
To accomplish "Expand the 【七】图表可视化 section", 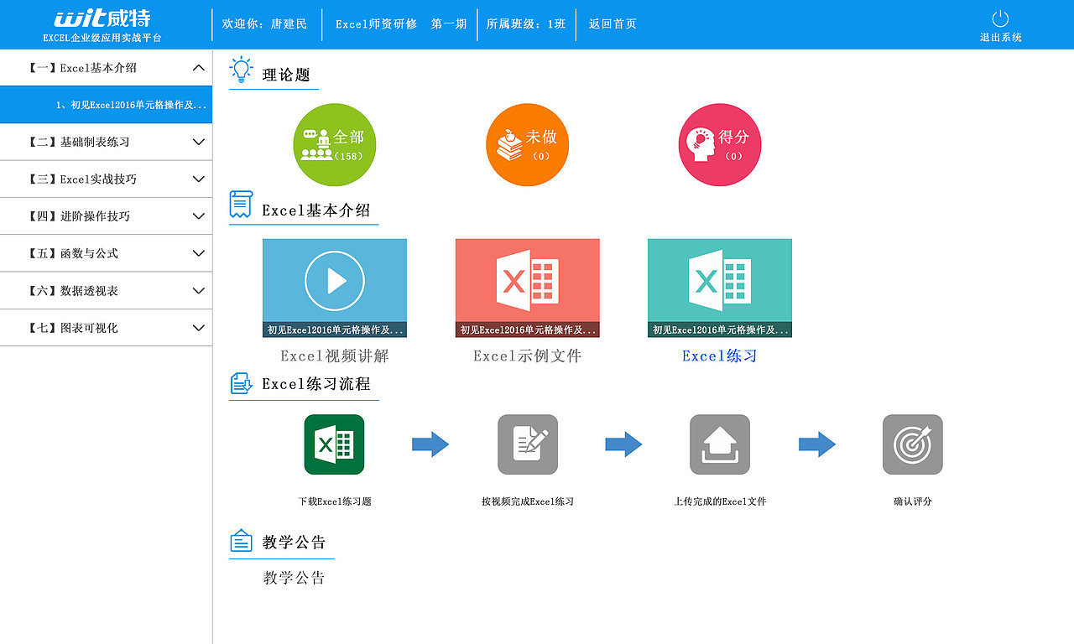I will pos(107,327).
